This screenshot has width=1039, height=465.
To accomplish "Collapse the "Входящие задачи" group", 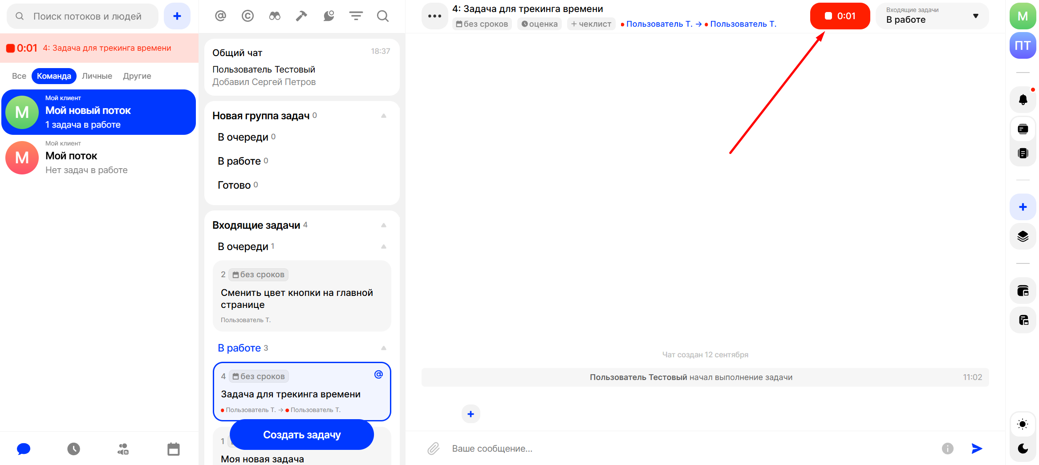I will [x=383, y=225].
